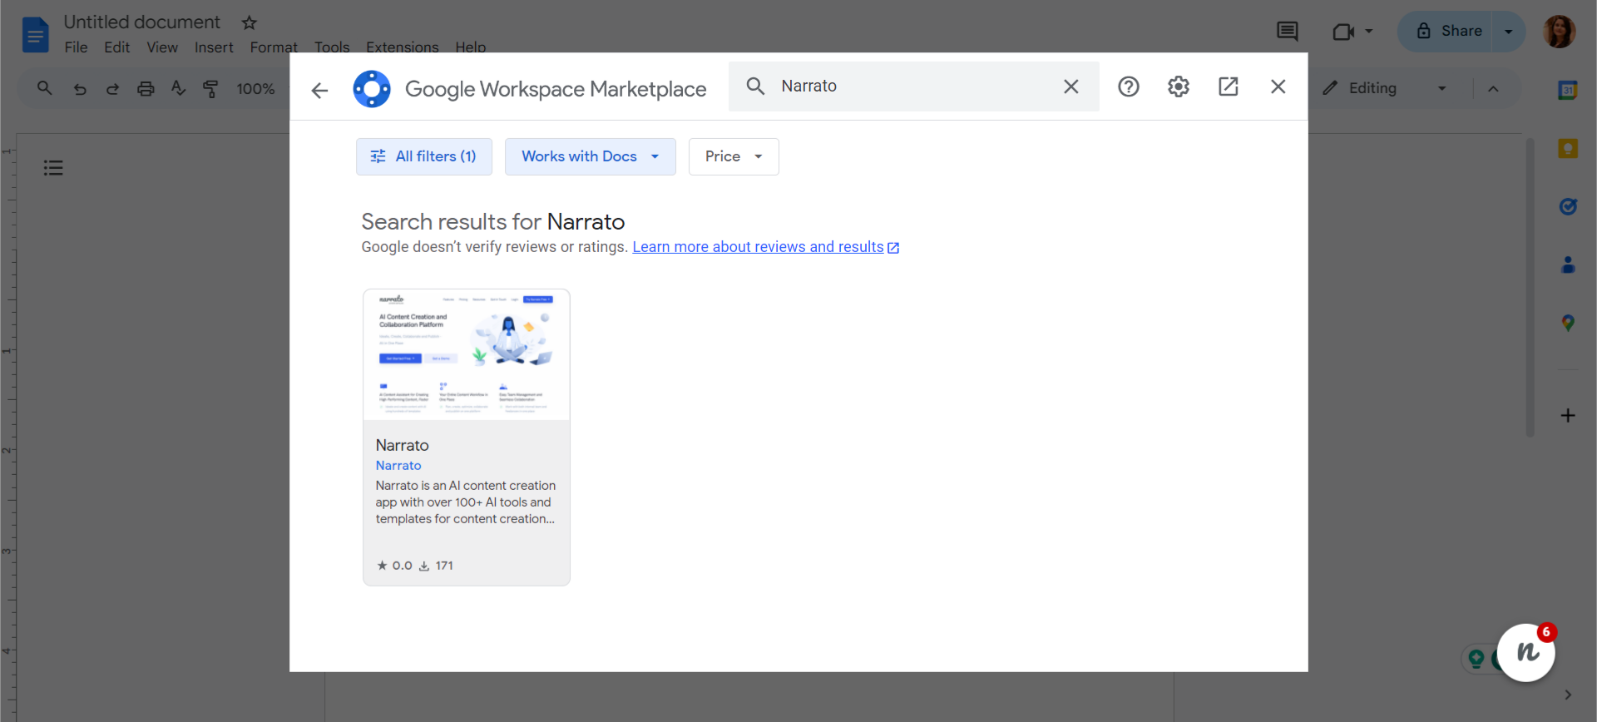Open the Google Docs home icon
This screenshot has height=722, width=1597.
point(35,35)
